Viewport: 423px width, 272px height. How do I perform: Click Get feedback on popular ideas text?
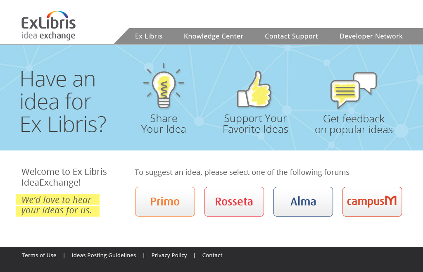(x=354, y=124)
